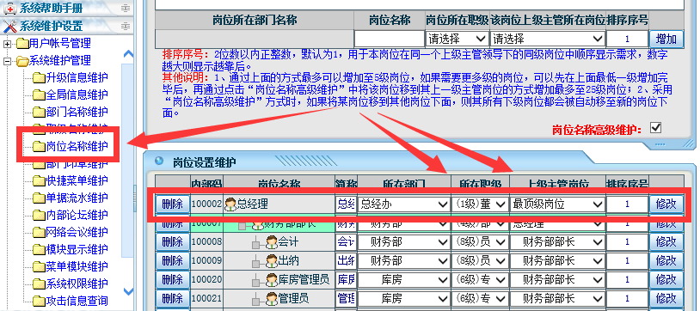Click the 会计 person icon
This screenshot has height=311, width=700.
point(272,242)
